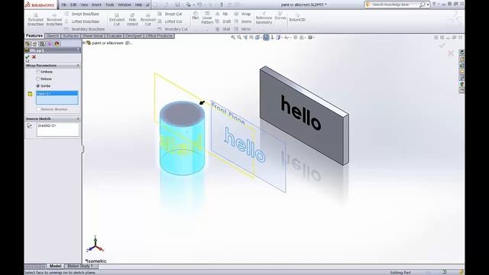Open the Edit menu
Viewport: 489px width, 275px height.
(x=73, y=5)
